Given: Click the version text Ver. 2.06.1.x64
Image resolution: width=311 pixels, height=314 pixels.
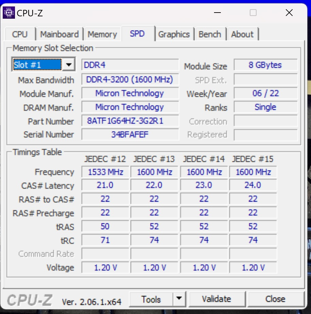Looking at the screenshot, I should [92, 301].
